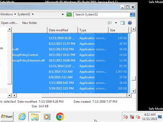Click the 130 KB size cell
This screenshot has height=122, width=163.
pyautogui.click(x=122, y=38)
